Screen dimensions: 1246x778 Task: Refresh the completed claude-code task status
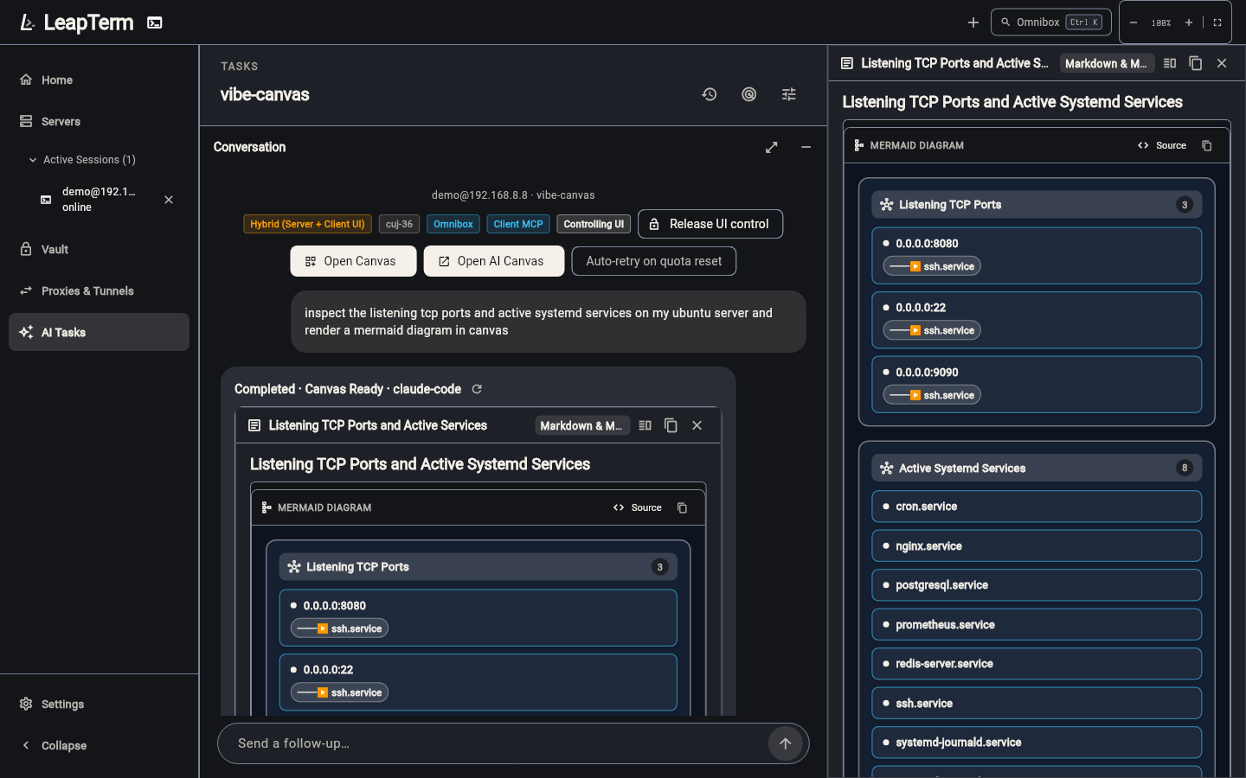[477, 389]
